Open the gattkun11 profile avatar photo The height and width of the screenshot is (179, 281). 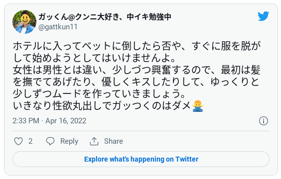tap(24, 22)
